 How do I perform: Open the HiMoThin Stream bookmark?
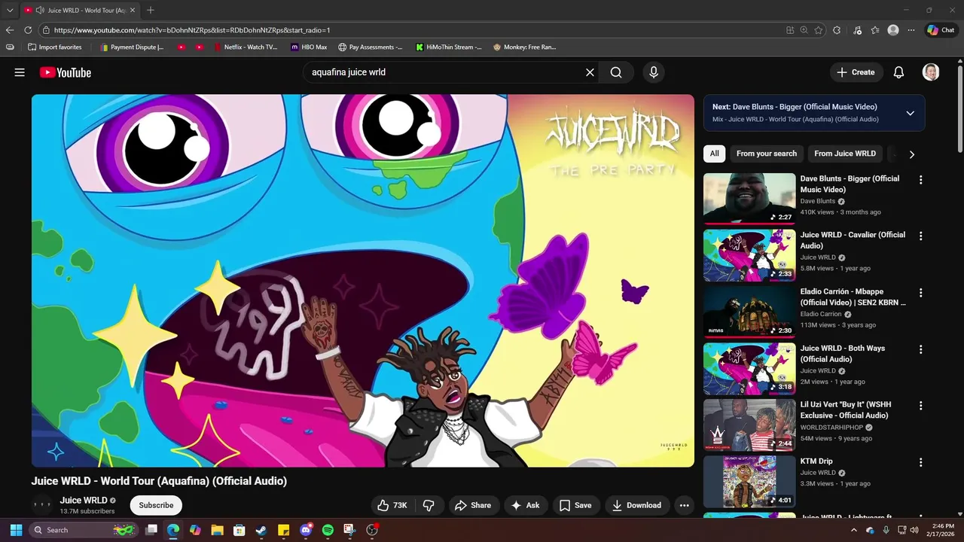(x=449, y=47)
